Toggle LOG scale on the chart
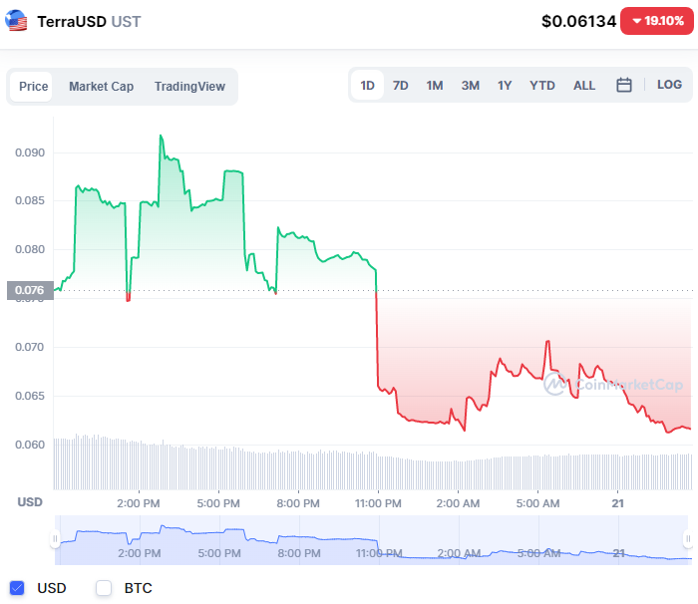This screenshot has width=698, height=604. [x=669, y=86]
